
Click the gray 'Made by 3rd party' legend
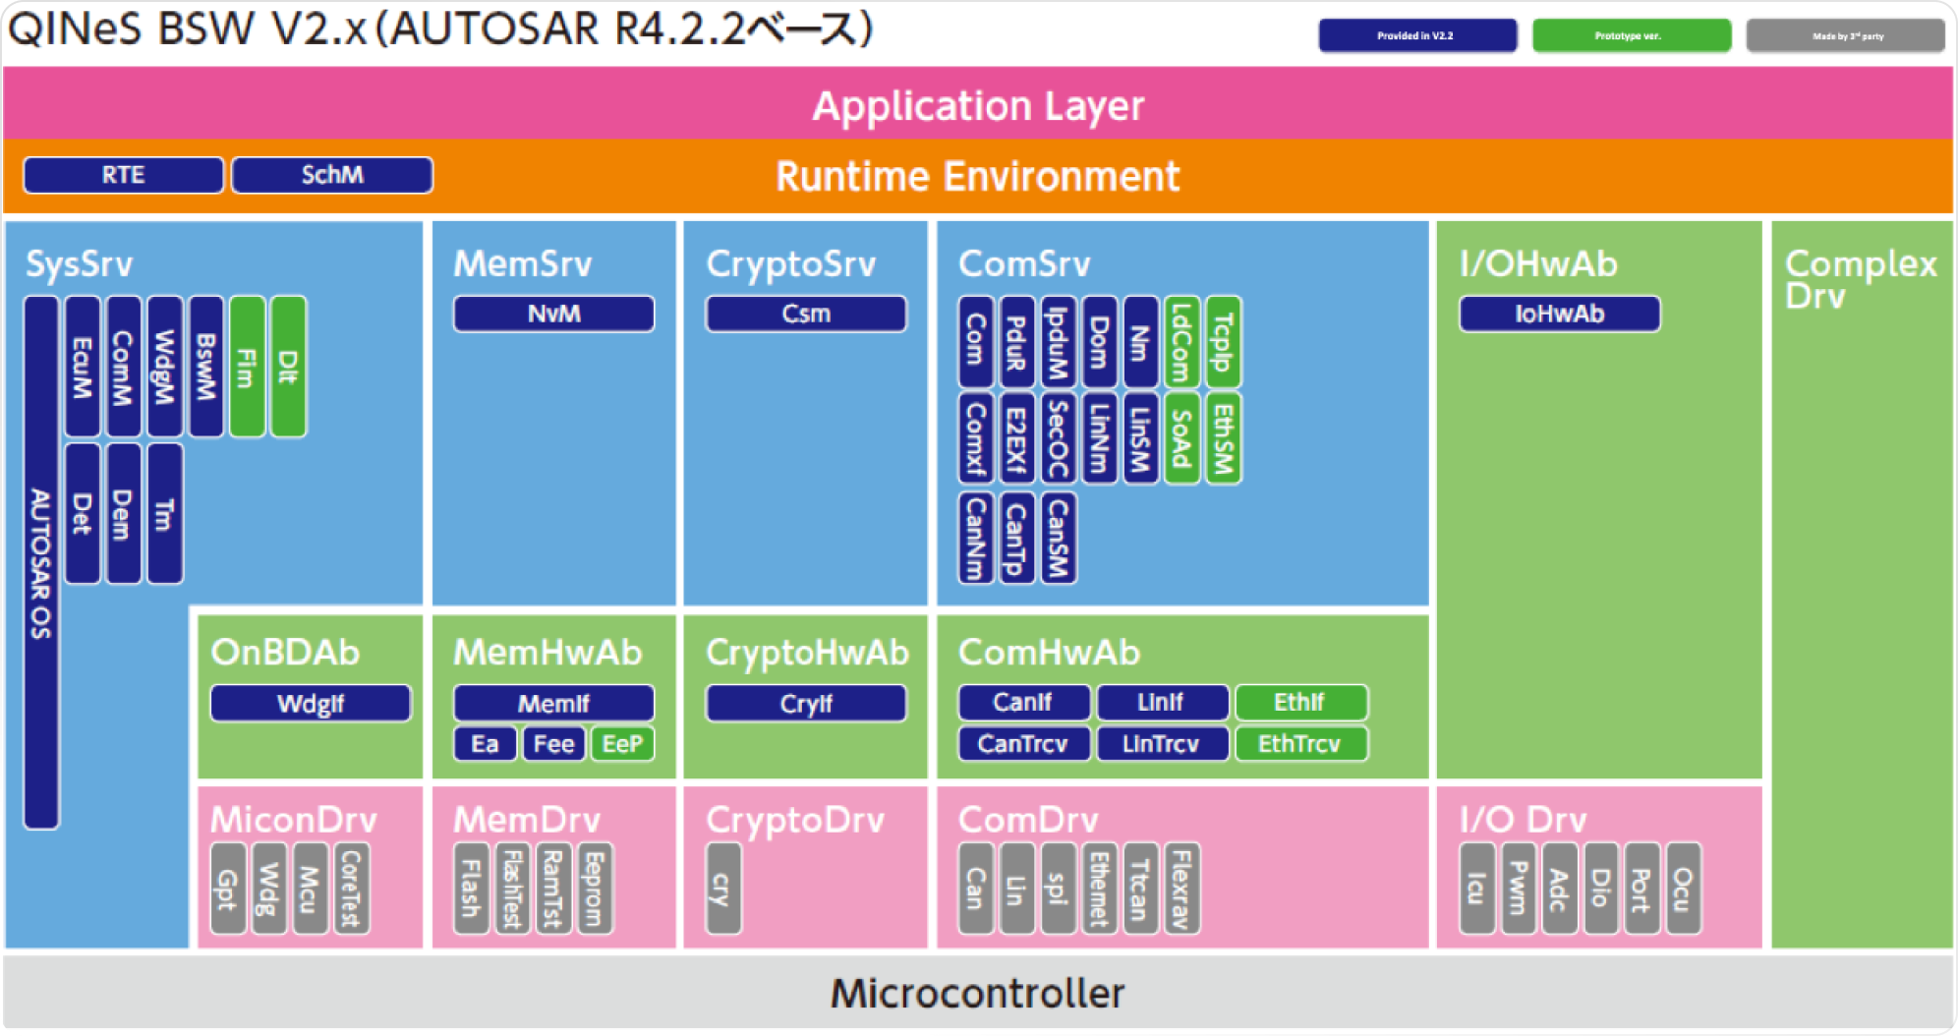(x=1845, y=35)
